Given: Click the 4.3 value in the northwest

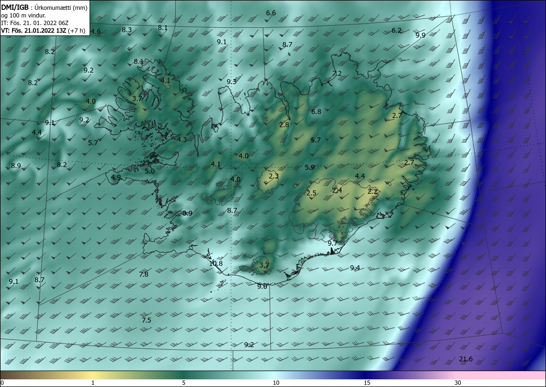Looking at the screenshot, I should [182, 140].
